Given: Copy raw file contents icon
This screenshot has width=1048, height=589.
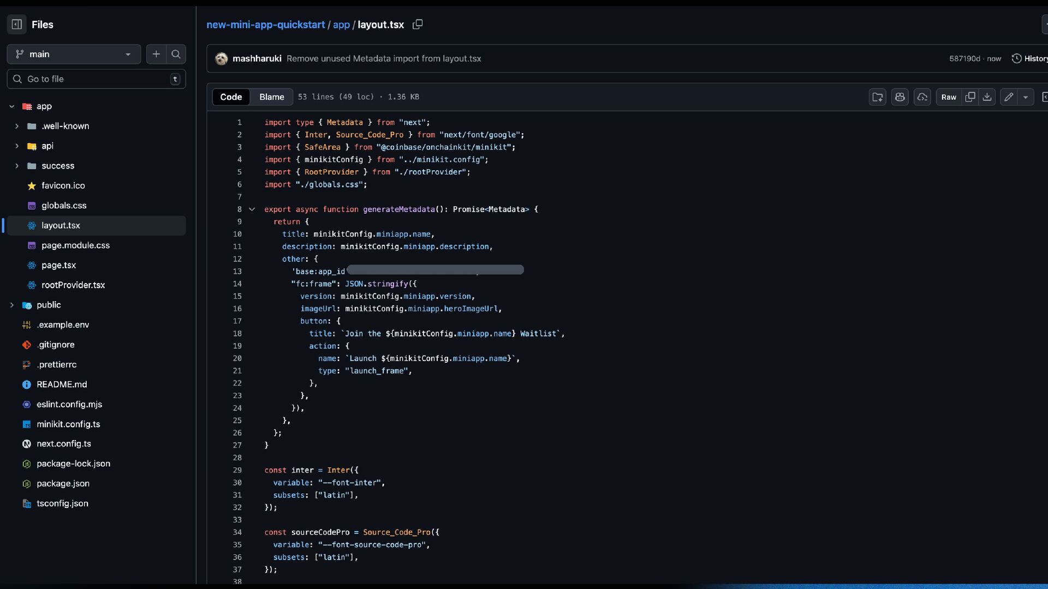Looking at the screenshot, I should tap(970, 97).
